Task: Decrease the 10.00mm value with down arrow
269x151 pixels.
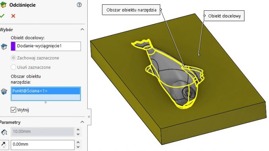Action: [x=78, y=134]
